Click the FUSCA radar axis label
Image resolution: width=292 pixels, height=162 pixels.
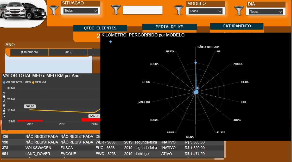click(221, 132)
